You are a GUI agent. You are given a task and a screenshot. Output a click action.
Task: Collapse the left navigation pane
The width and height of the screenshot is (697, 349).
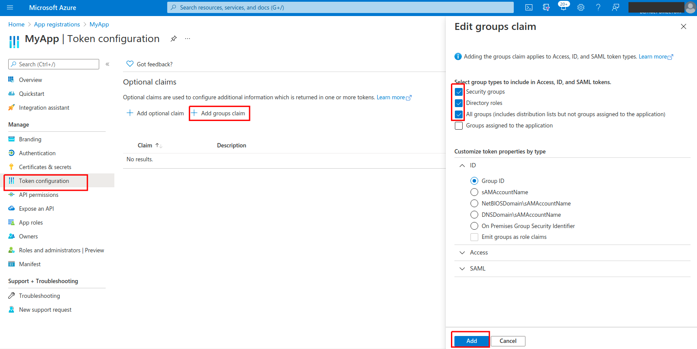click(107, 64)
